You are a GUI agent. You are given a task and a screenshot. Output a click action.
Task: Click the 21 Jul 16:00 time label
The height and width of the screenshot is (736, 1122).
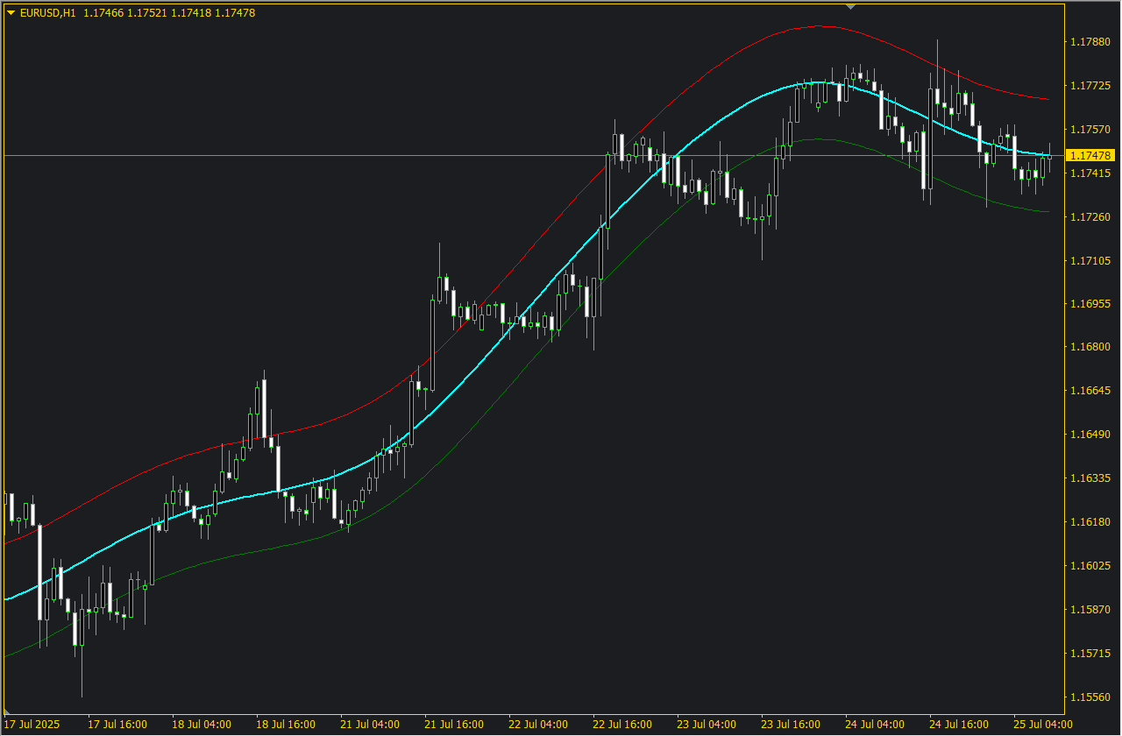coord(454,725)
